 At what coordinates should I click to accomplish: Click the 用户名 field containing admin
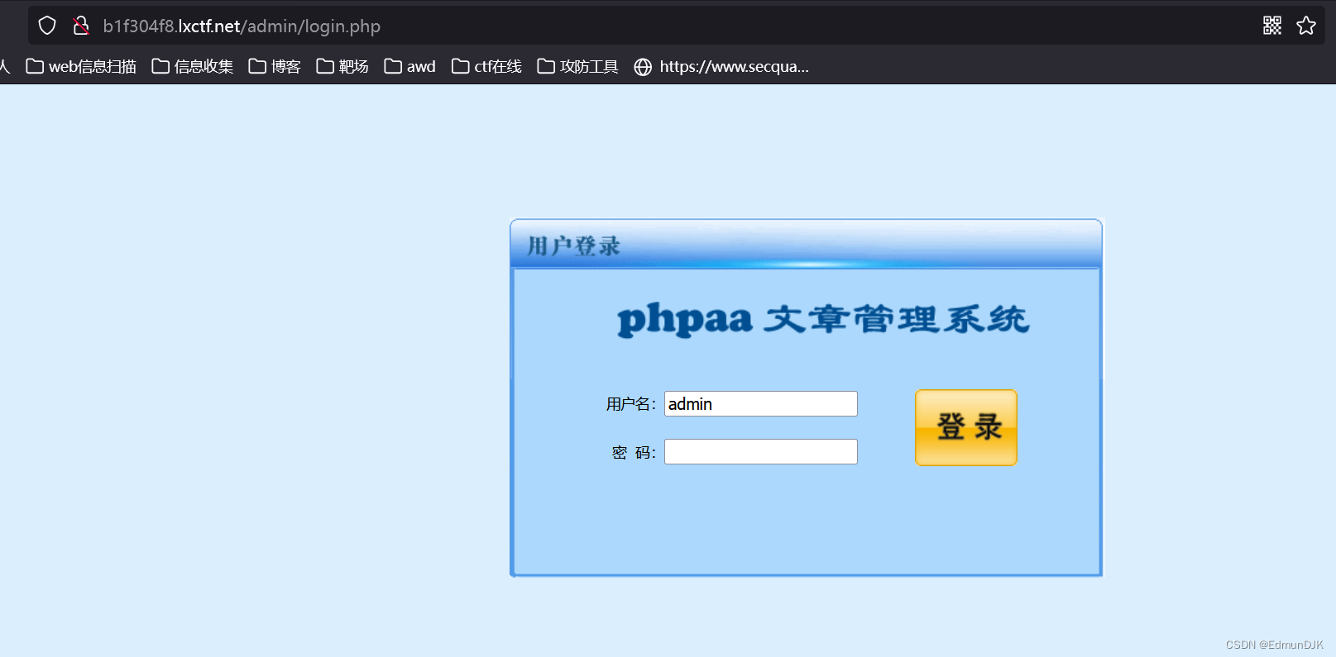coord(761,404)
